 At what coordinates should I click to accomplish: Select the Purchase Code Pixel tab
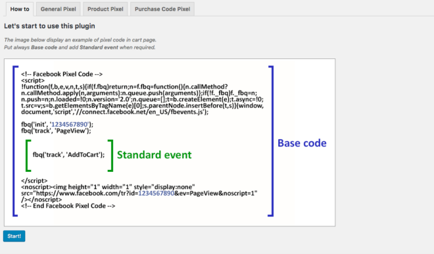click(x=162, y=9)
